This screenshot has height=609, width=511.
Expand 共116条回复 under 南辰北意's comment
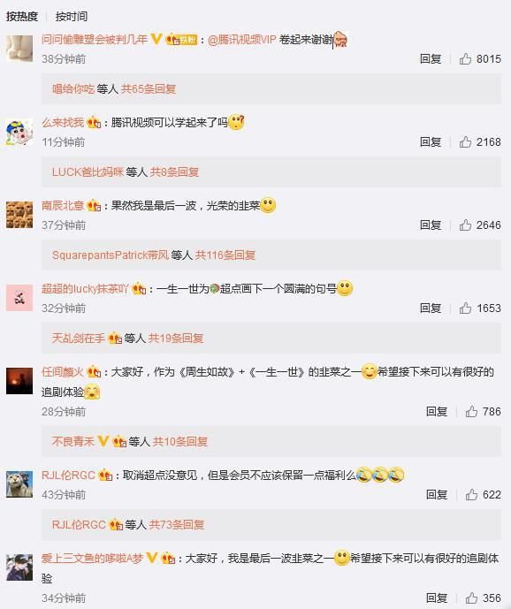(225, 255)
